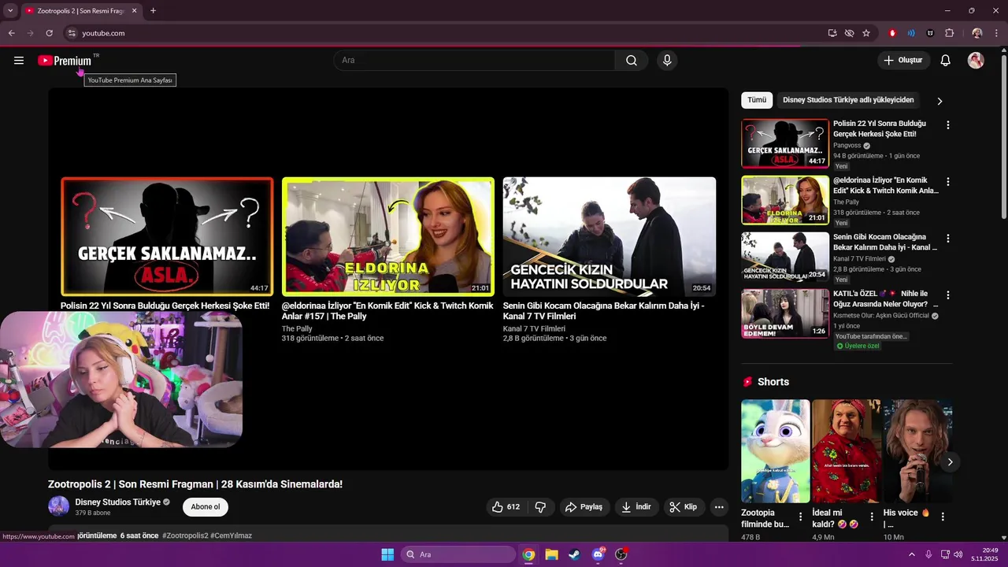The image size is (1008, 567).
Task: Open File Explorer from the taskbar
Action: [552, 554]
